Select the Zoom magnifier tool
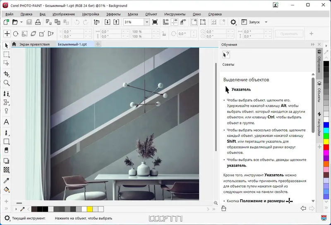Screen dimensions: 331x225 point(6,83)
